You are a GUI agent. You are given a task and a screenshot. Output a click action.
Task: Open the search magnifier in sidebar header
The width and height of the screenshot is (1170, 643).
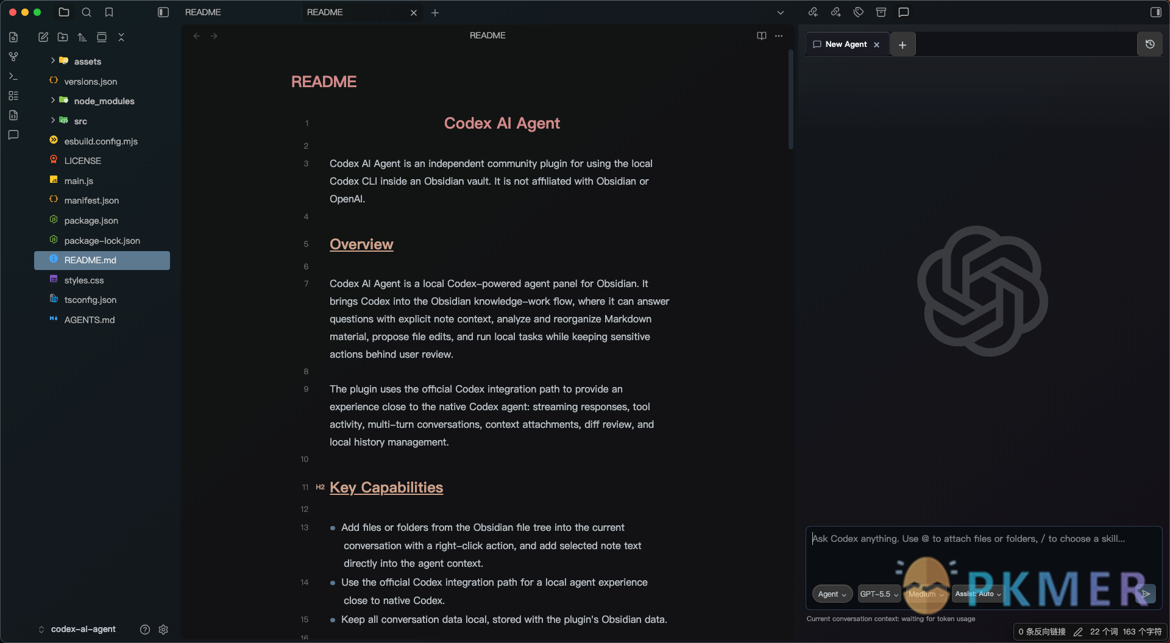87,12
